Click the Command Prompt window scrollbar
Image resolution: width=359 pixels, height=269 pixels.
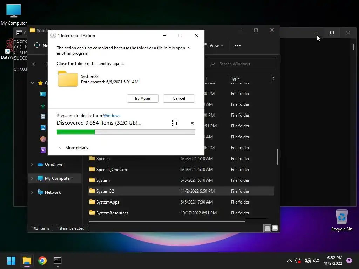[353, 47]
